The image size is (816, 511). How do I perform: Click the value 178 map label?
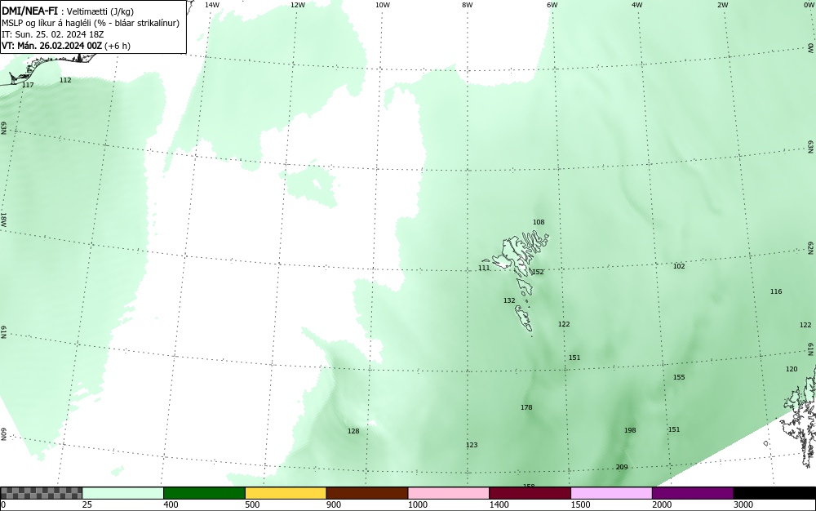[526, 407]
